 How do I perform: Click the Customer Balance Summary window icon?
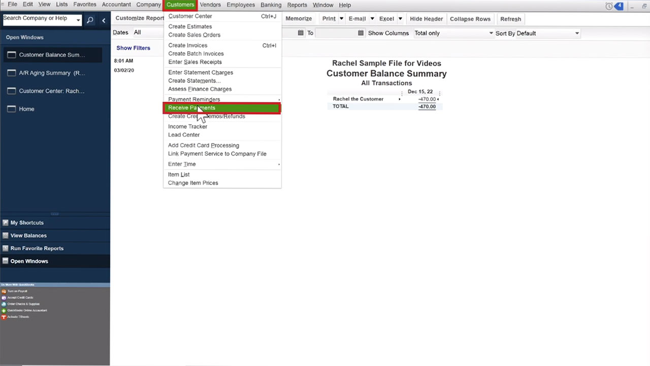click(x=11, y=55)
